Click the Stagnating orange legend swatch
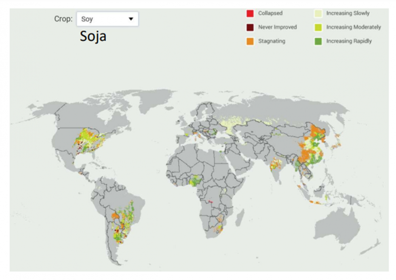 [x=250, y=41]
